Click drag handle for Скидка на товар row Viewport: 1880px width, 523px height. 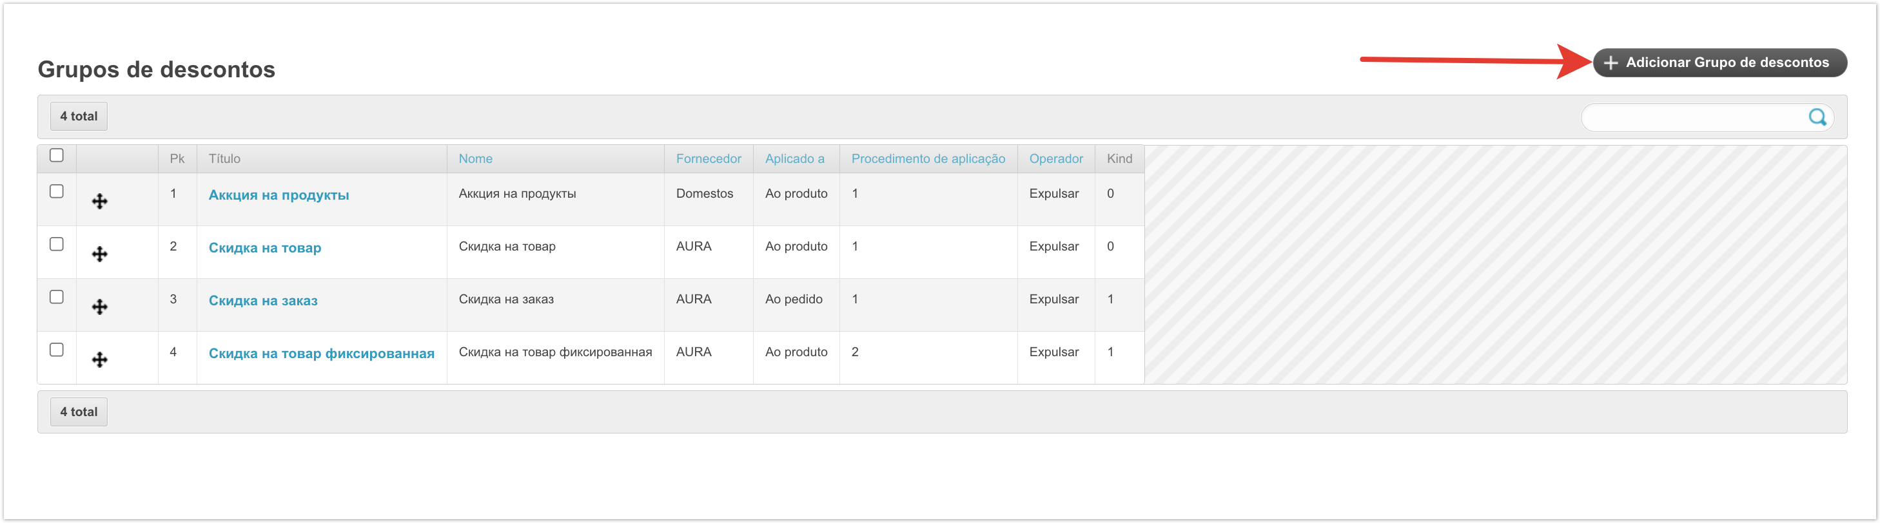pos(100,254)
